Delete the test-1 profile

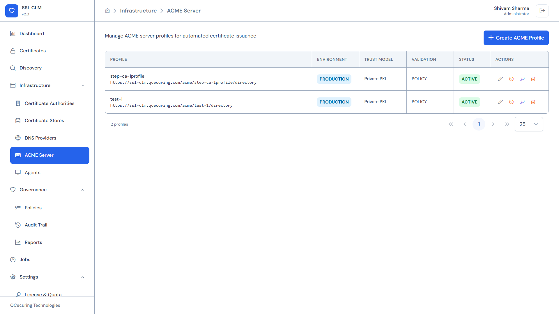click(x=533, y=102)
